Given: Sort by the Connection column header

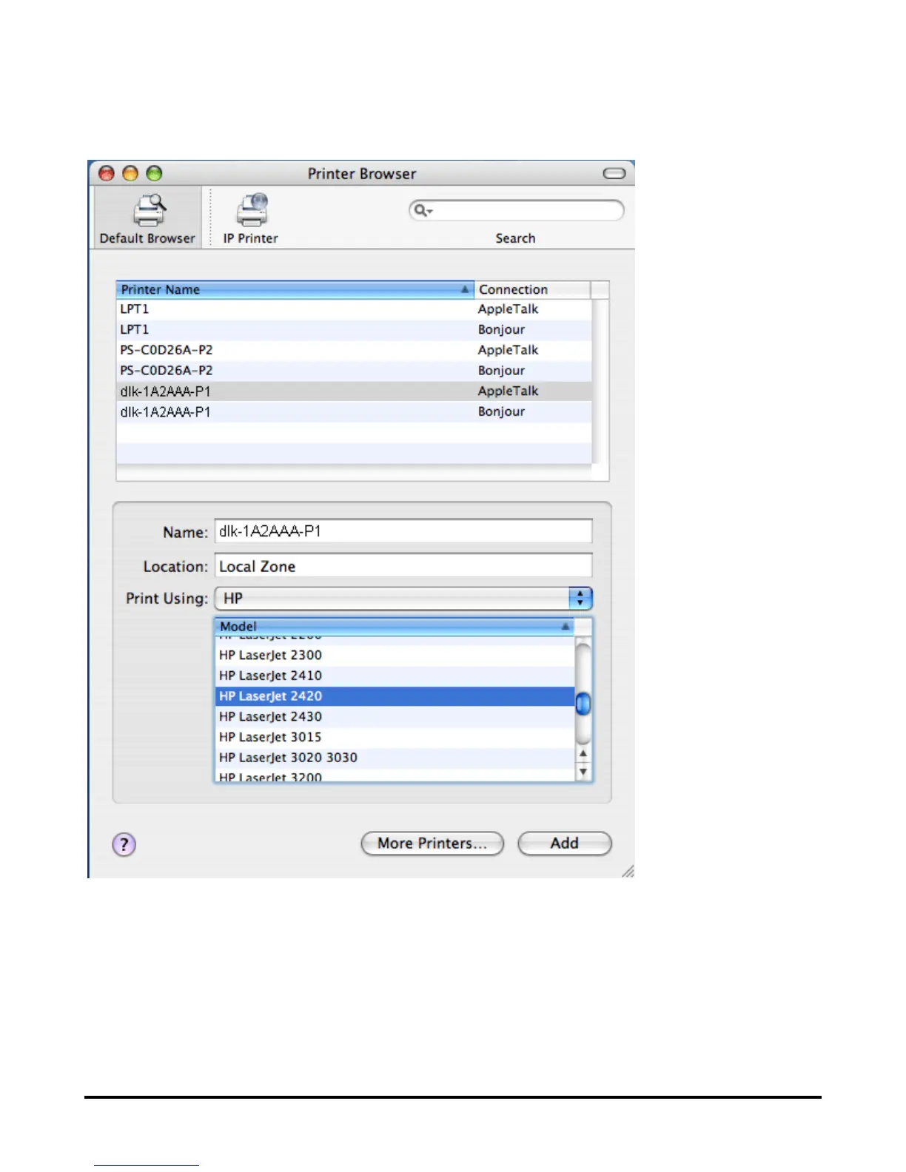Looking at the screenshot, I should pyautogui.click(x=533, y=289).
